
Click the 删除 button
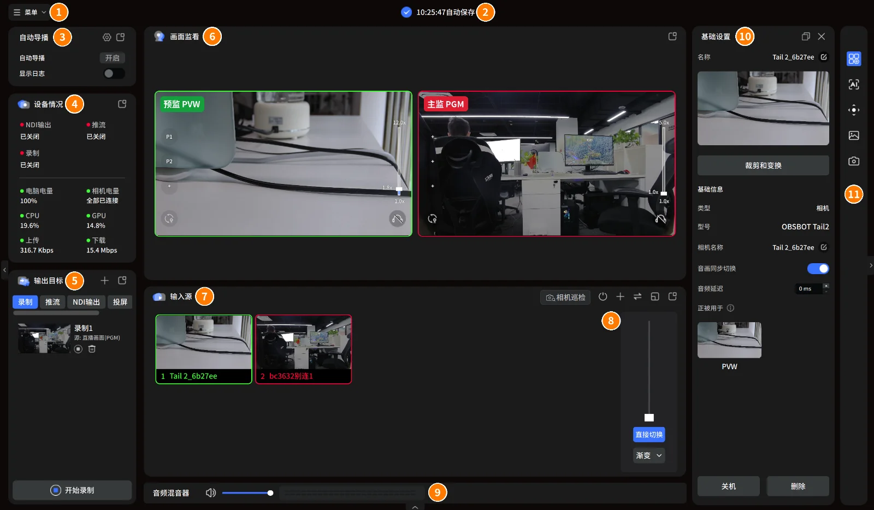click(x=798, y=486)
